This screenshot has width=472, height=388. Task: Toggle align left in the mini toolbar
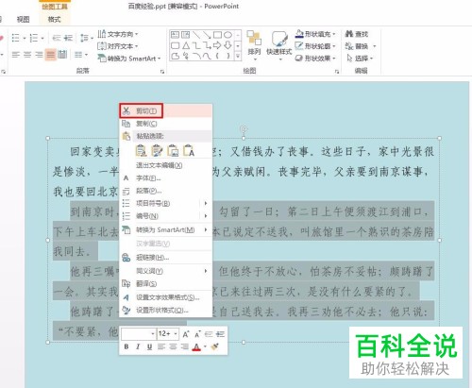[161, 346]
